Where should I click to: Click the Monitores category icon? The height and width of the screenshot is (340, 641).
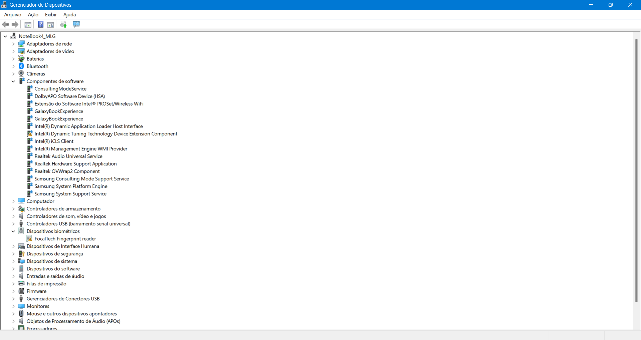click(x=21, y=306)
